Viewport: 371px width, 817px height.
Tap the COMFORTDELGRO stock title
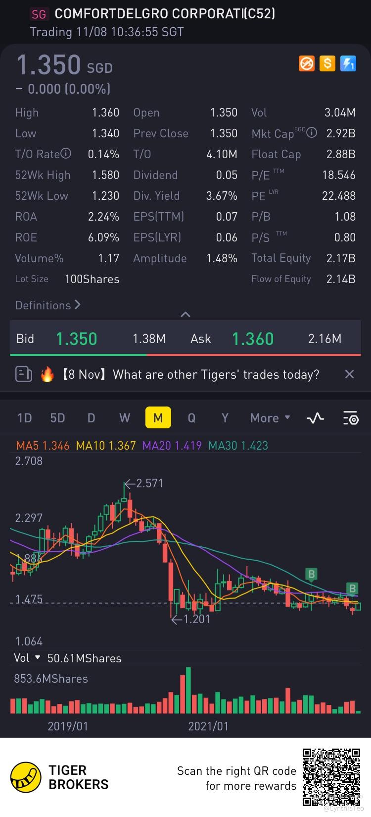pyautogui.click(x=165, y=14)
